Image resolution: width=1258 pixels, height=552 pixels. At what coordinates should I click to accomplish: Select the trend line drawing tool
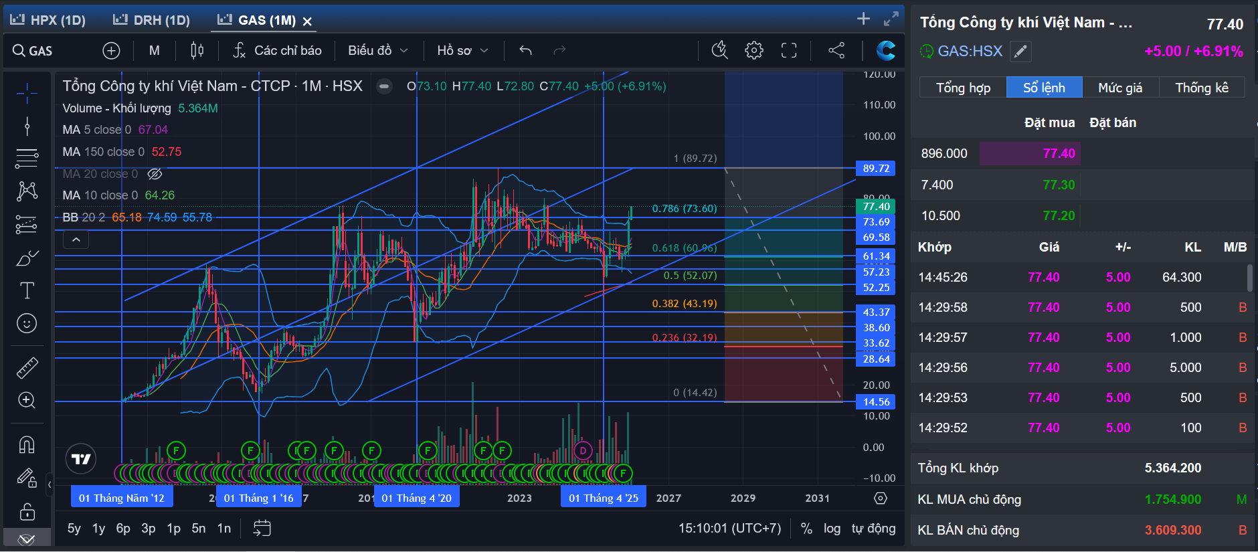27,126
